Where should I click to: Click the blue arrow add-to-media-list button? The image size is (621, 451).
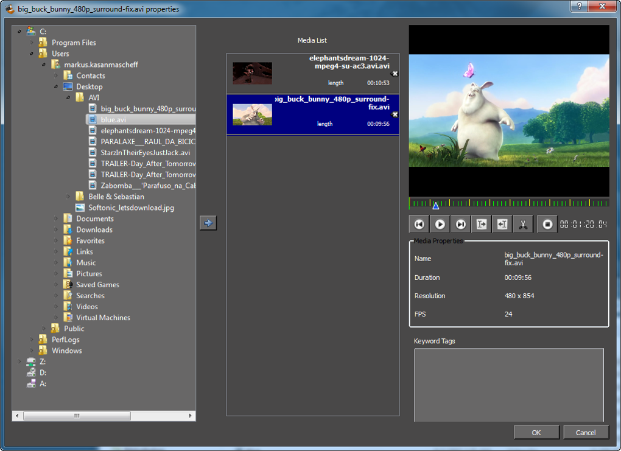208,223
